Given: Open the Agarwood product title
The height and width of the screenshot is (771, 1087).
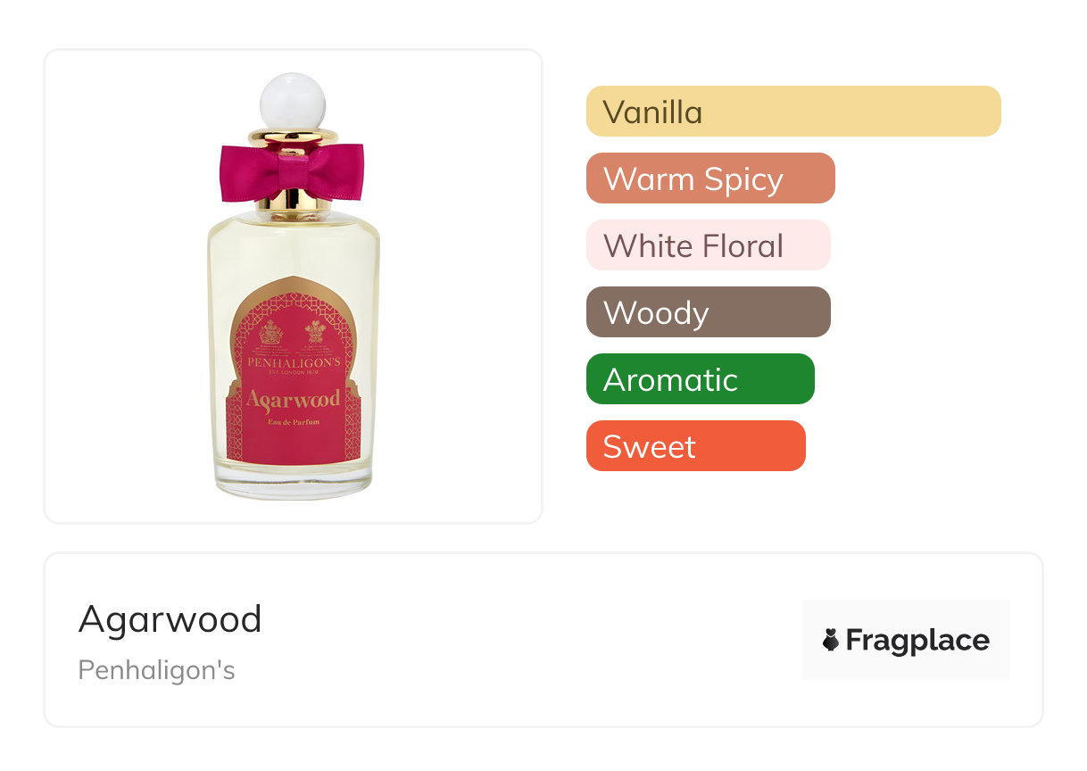Looking at the screenshot, I should pyautogui.click(x=170, y=619).
